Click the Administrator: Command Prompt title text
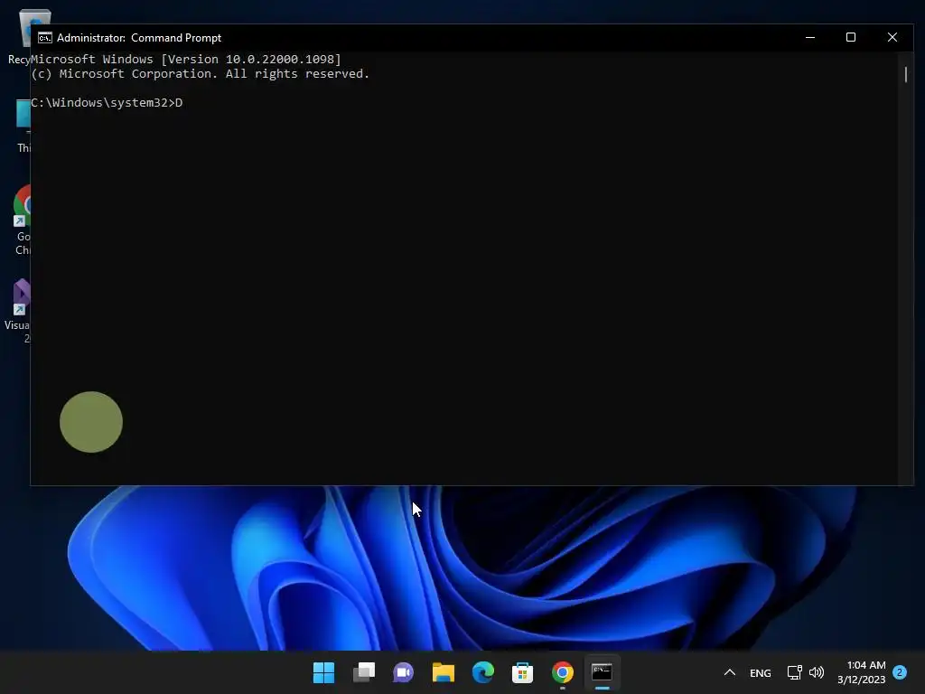925x694 pixels. click(x=138, y=38)
